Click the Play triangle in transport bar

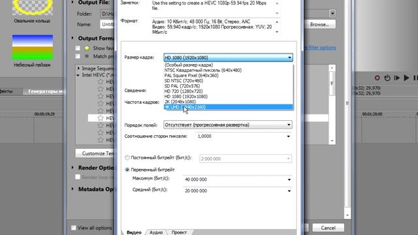click(x=406, y=78)
